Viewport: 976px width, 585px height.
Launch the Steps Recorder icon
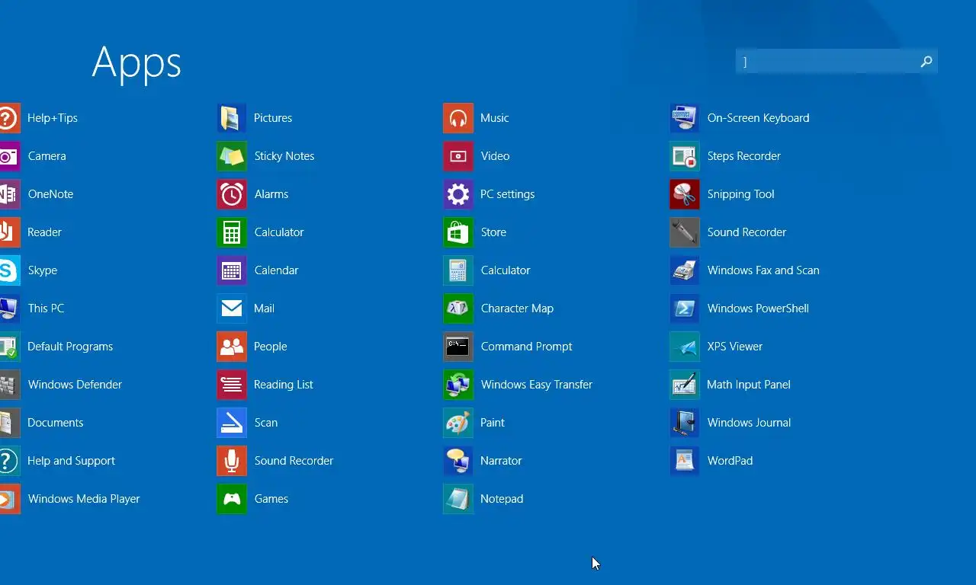[x=685, y=156]
